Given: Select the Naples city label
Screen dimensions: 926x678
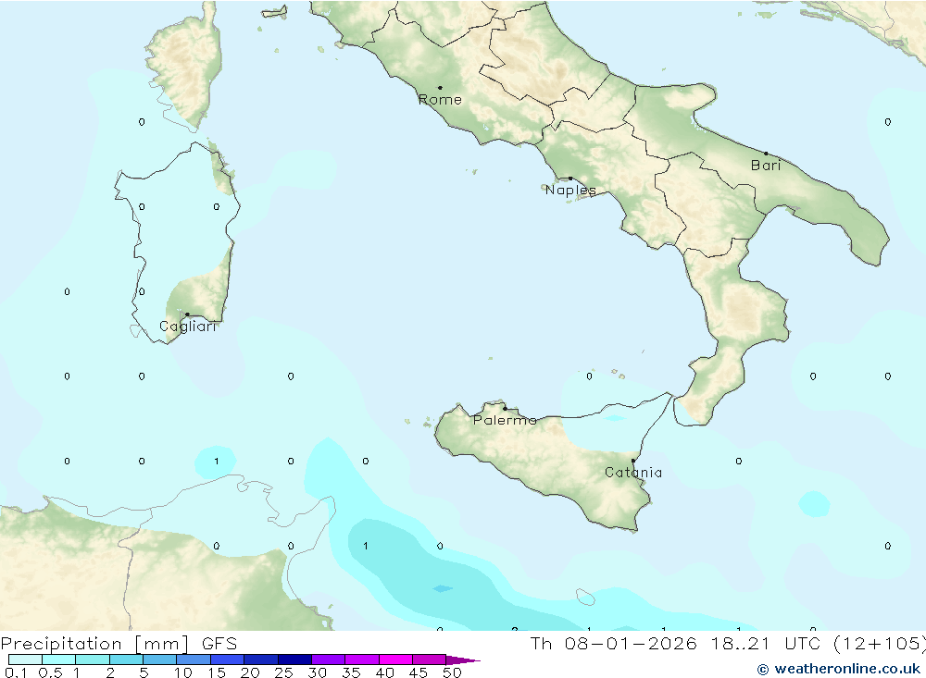Looking at the screenshot, I should coord(570,190).
